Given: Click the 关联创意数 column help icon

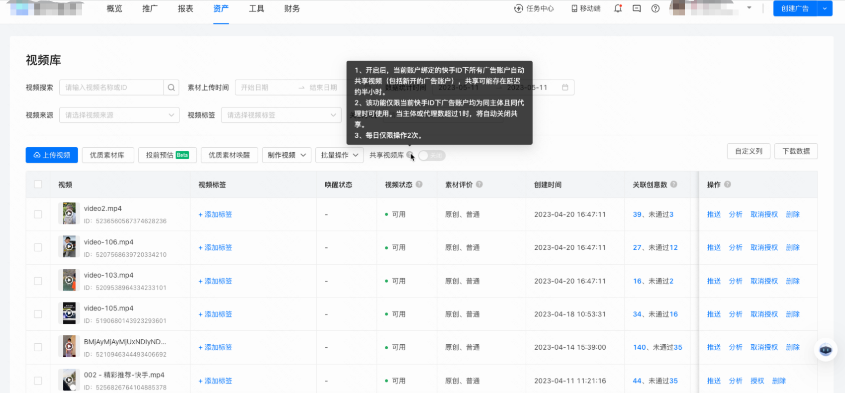Looking at the screenshot, I should pyautogui.click(x=674, y=184).
